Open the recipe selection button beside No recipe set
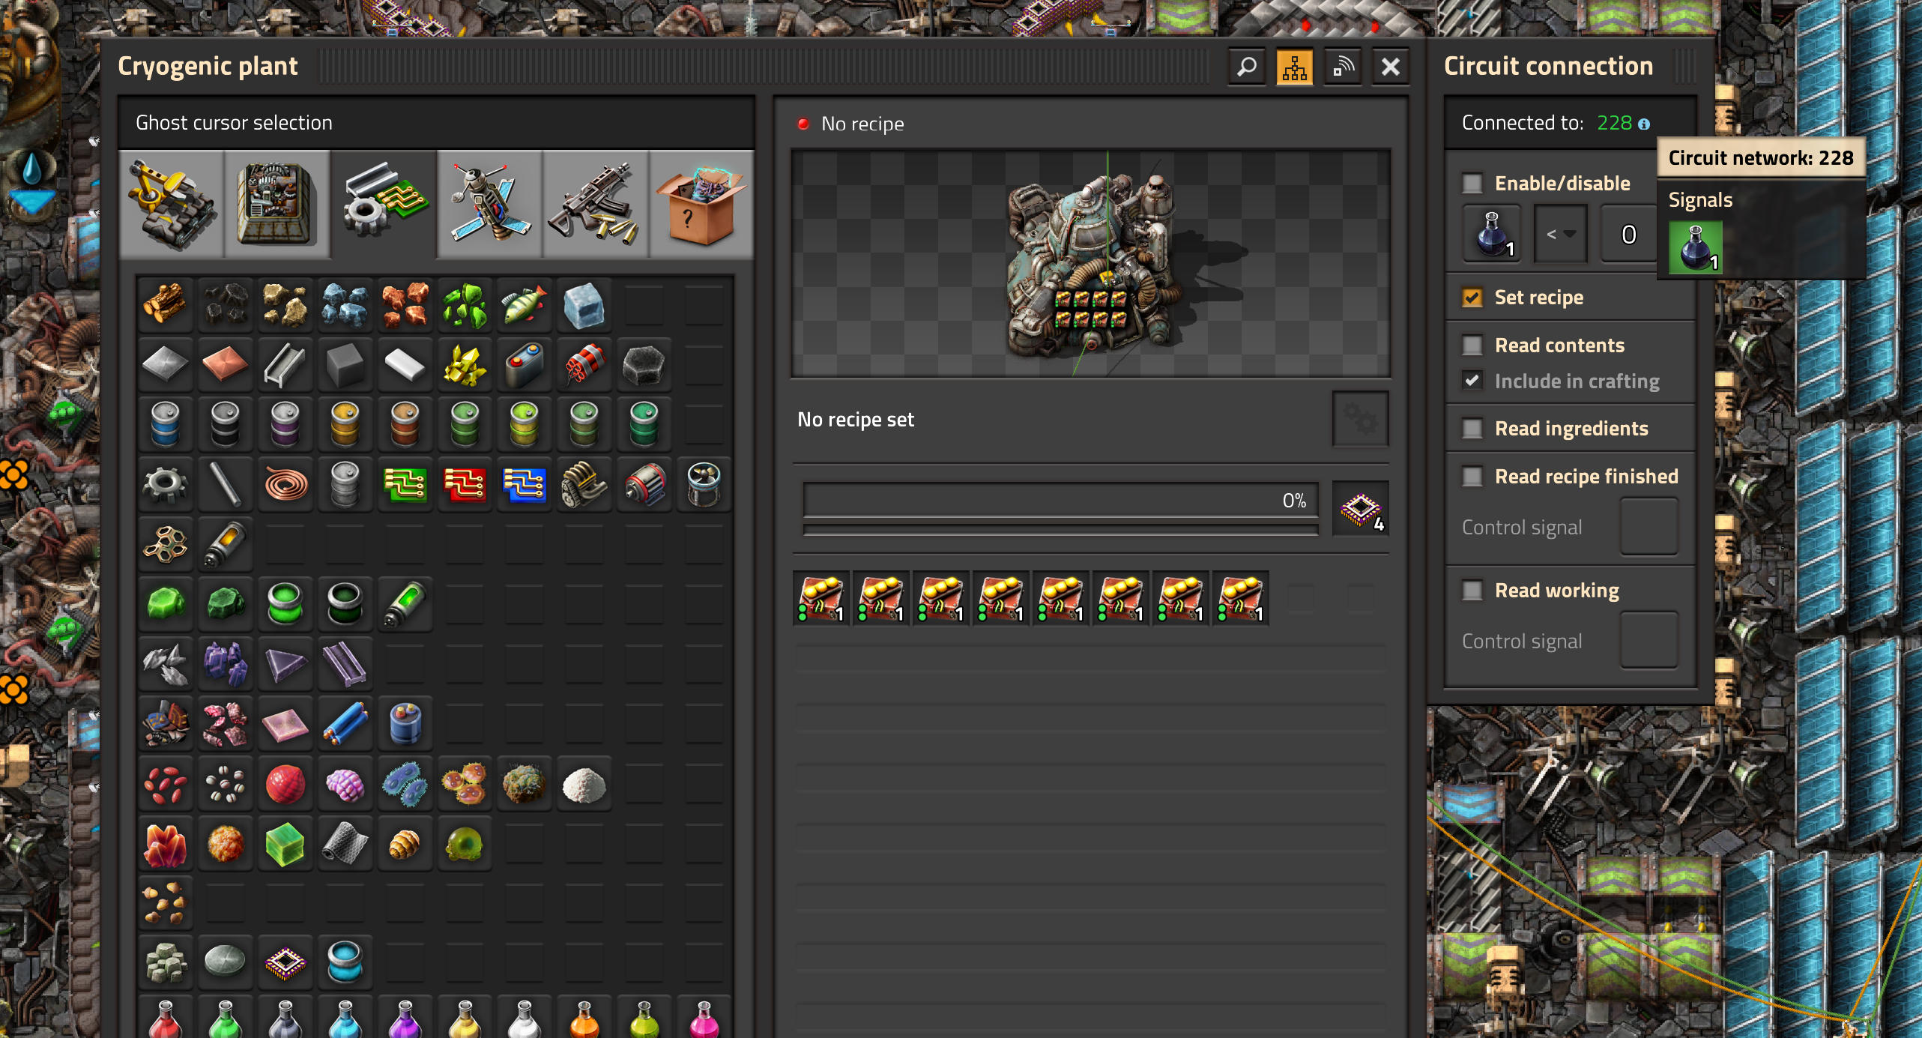Screen dimensions: 1922x1038 coord(1361,420)
